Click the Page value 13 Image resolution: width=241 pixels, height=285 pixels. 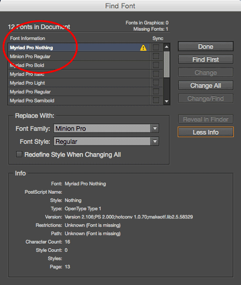point(67,267)
